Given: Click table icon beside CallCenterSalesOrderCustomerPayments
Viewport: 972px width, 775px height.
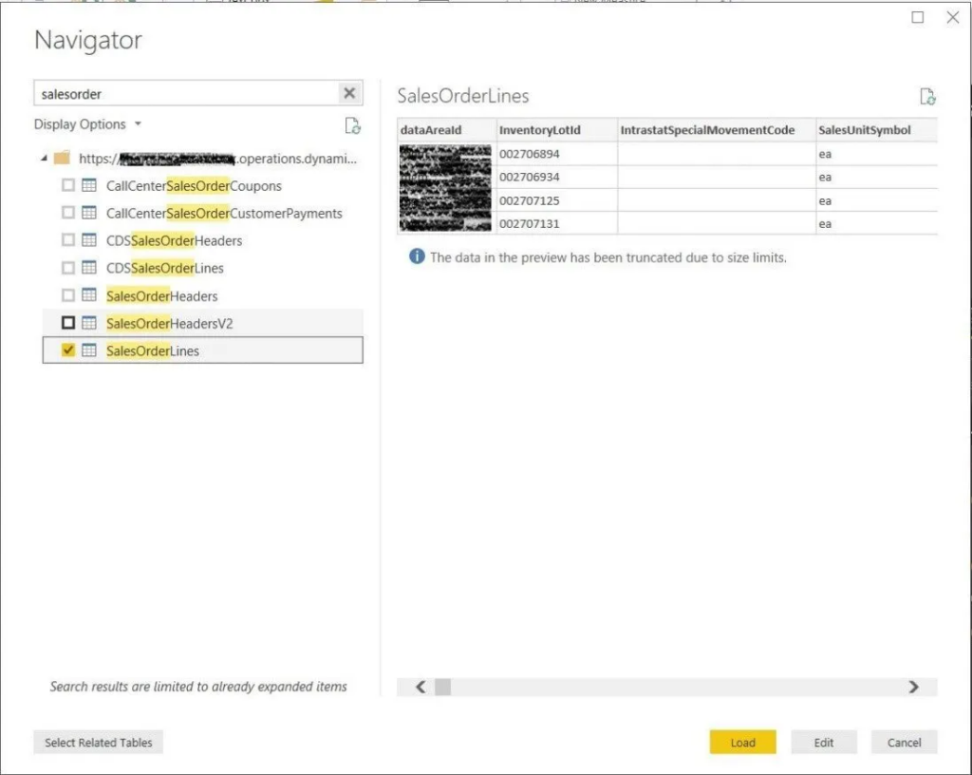Looking at the screenshot, I should [89, 213].
